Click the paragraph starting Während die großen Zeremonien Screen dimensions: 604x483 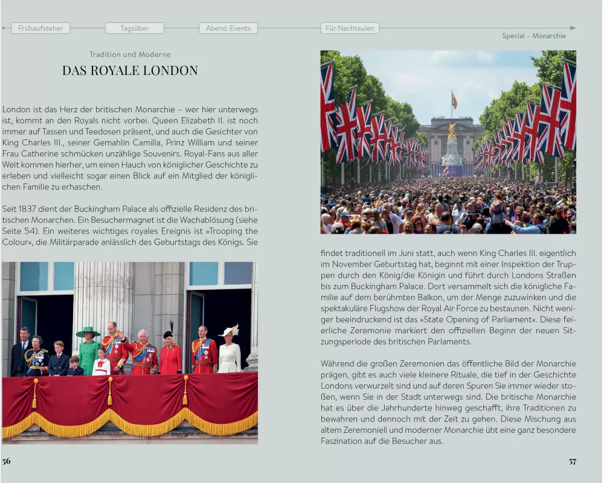(448, 402)
